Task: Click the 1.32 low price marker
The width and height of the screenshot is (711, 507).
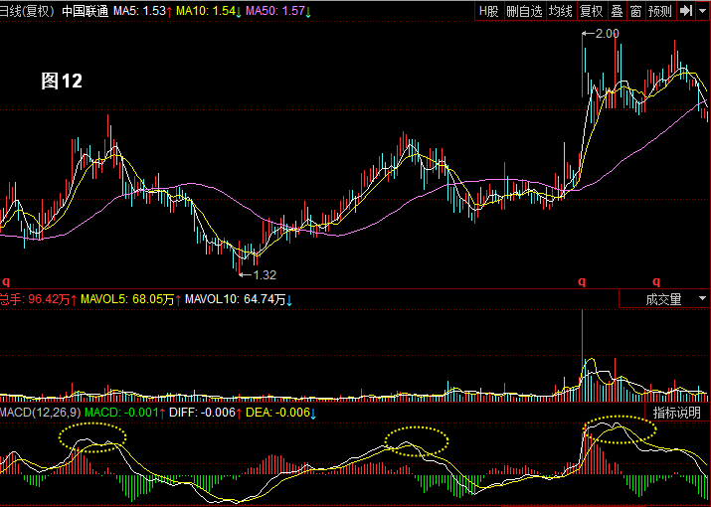Action: tap(258, 274)
